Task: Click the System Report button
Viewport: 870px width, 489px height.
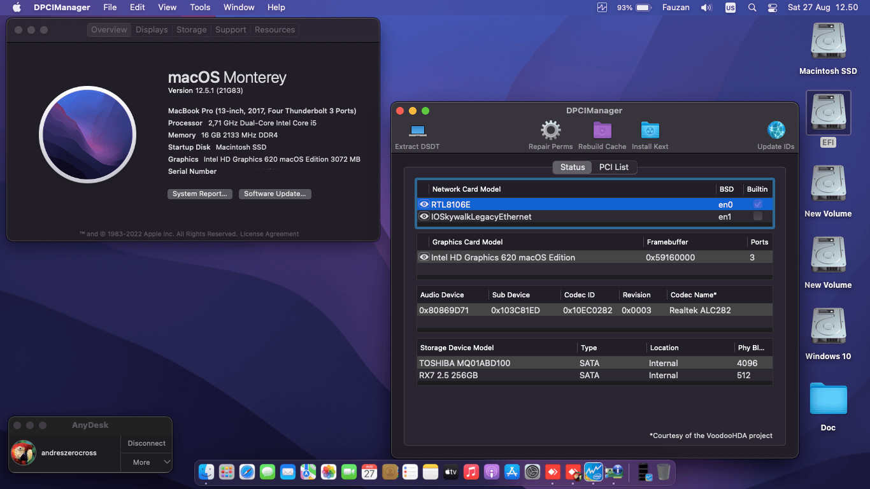Action: [199, 194]
